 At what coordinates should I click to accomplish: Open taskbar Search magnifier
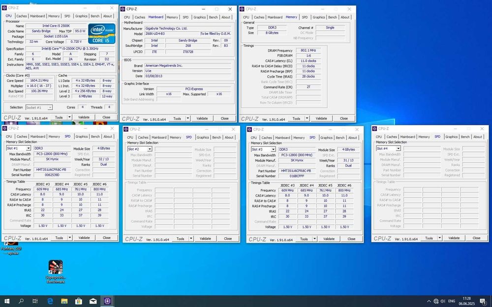point(21,301)
